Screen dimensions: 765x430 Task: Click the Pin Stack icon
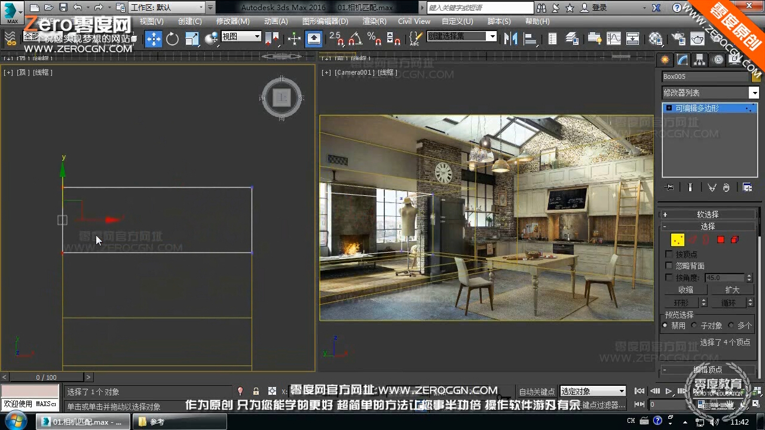(x=669, y=188)
